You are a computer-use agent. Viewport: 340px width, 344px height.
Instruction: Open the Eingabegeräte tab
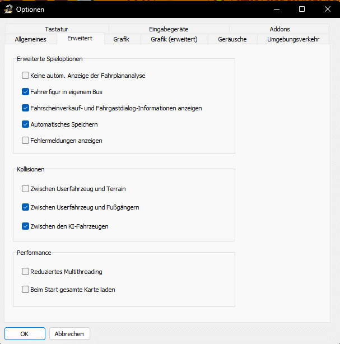point(169,29)
